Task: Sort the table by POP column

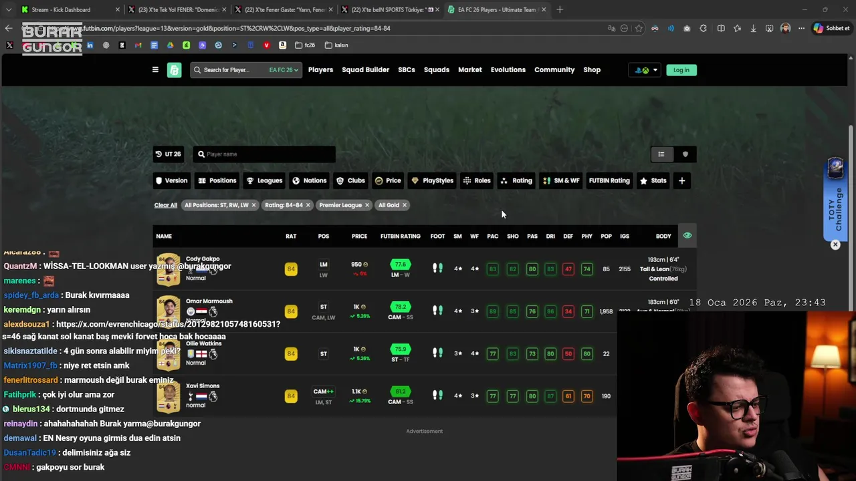Action: [606, 236]
